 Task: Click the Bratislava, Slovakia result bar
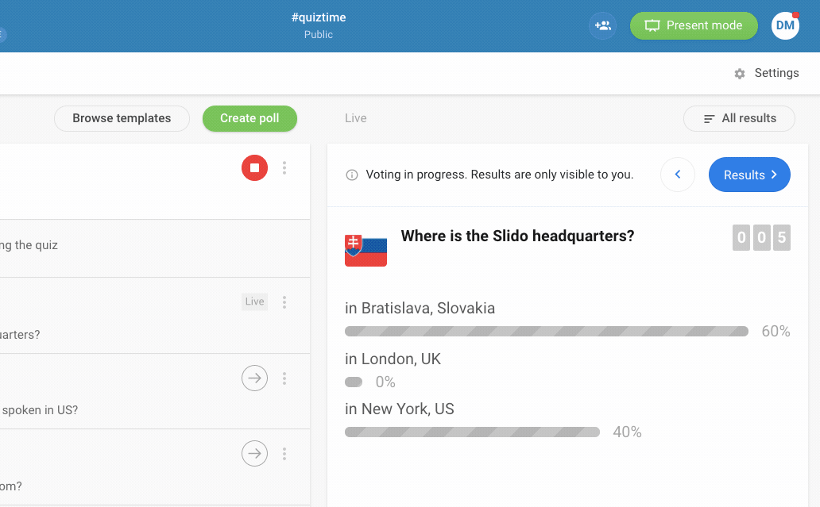point(547,331)
